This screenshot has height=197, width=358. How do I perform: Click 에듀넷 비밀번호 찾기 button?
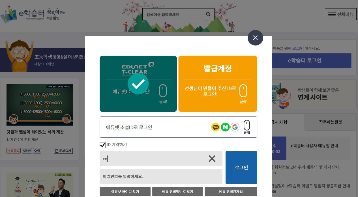[x=177, y=192]
